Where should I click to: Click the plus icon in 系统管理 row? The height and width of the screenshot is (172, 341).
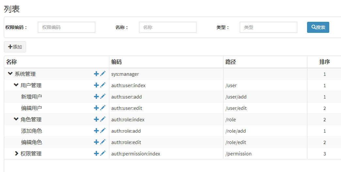point(96,74)
